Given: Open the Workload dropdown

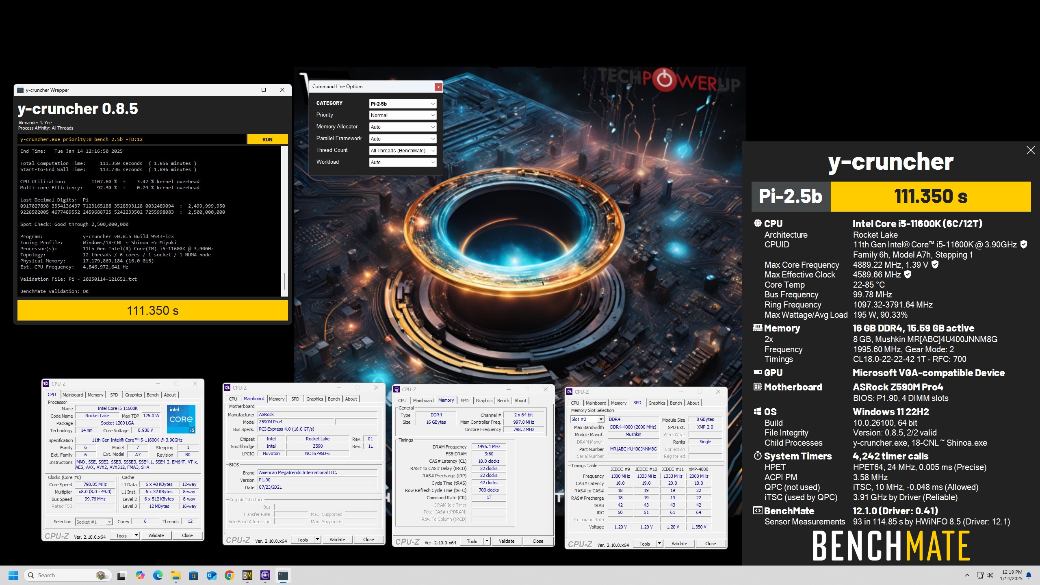Looking at the screenshot, I should coord(403,162).
